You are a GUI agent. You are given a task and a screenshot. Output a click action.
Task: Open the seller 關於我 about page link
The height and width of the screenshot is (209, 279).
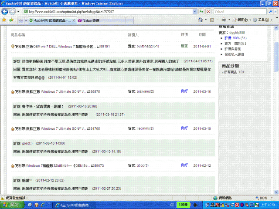coord(235,44)
